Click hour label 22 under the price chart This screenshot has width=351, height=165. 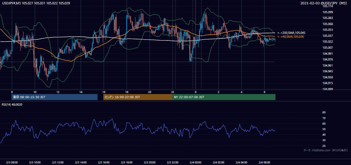pyautogui.click(x=172, y=92)
